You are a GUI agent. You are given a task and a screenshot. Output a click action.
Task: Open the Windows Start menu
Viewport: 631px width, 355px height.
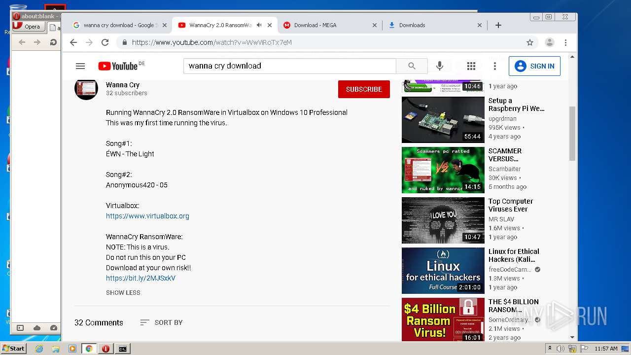tap(13, 349)
